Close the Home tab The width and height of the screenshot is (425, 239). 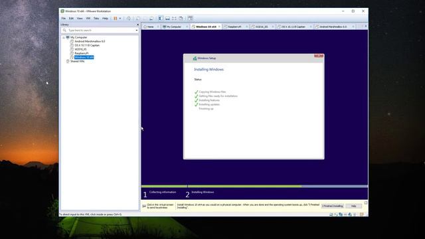click(x=158, y=27)
